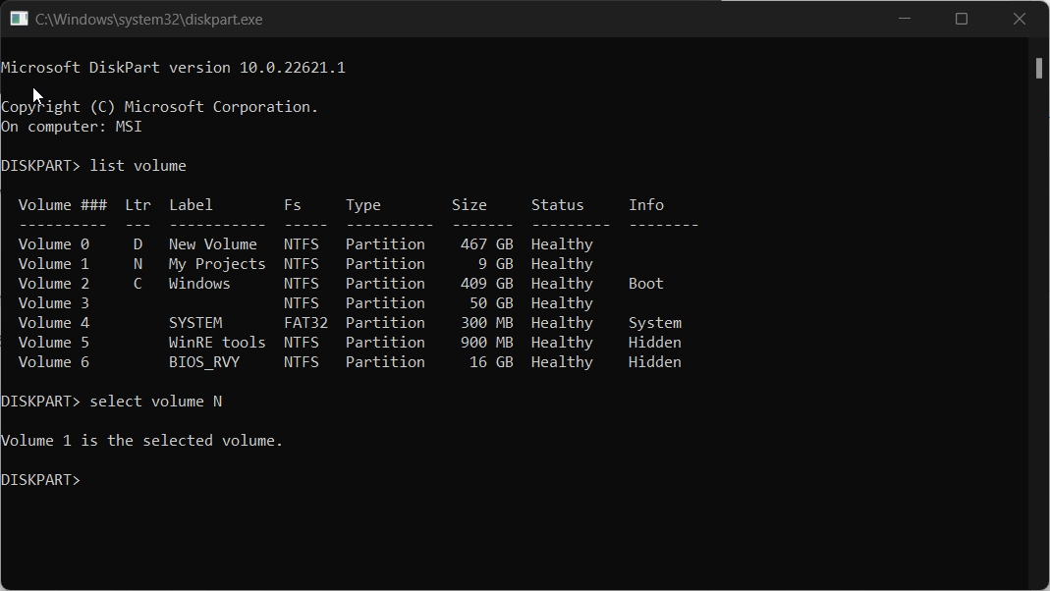Screen dimensions: 1050x591
Task: Click the 'BIOS_RVY' label
Action: point(204,362)
